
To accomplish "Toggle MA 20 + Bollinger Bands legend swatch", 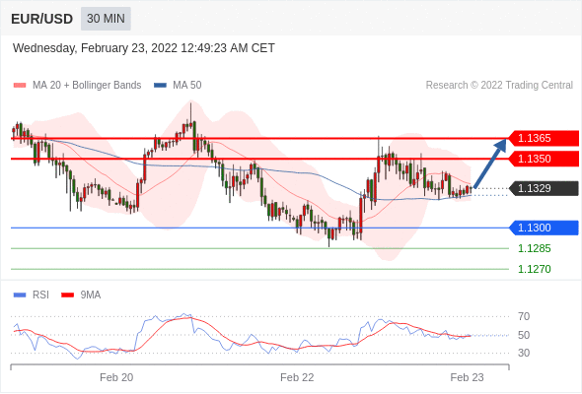I will coord(20,86).
